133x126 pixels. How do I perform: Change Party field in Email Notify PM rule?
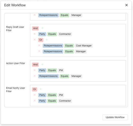tap(42, 95)
